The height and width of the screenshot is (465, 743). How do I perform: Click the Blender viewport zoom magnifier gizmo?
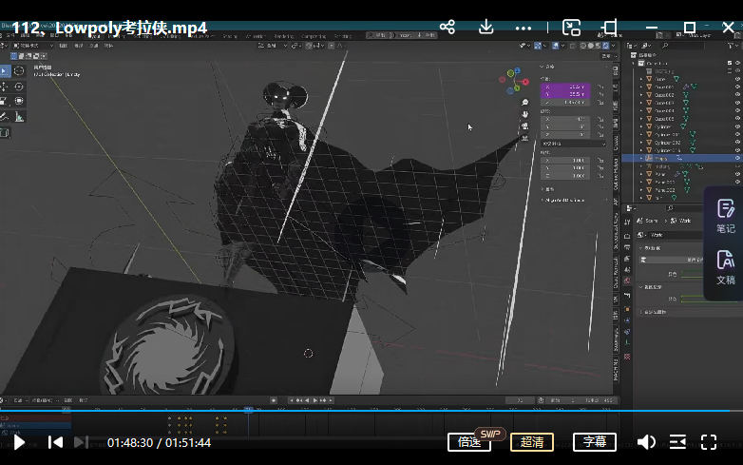tap(524, 102)
